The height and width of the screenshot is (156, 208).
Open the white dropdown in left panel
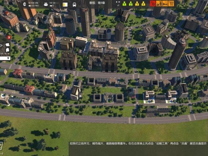5,58
